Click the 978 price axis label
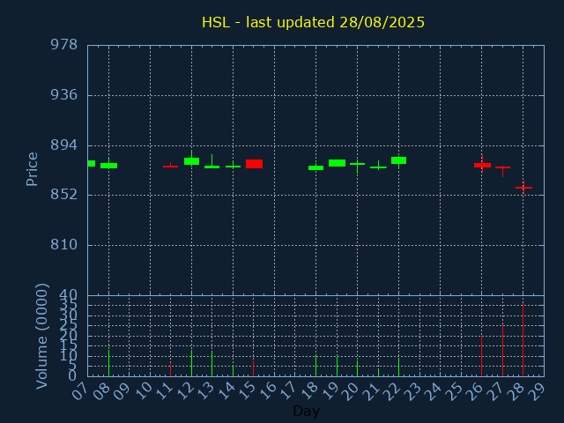Image resolution: width=564 pixels, height=423 pixels. [63, 45]
